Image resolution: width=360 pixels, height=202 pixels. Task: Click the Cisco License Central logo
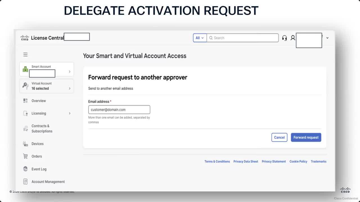coord(42,38)
